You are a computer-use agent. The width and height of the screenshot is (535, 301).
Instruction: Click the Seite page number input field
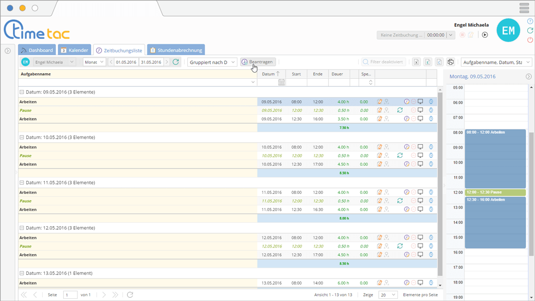click(x=70, y=295)
